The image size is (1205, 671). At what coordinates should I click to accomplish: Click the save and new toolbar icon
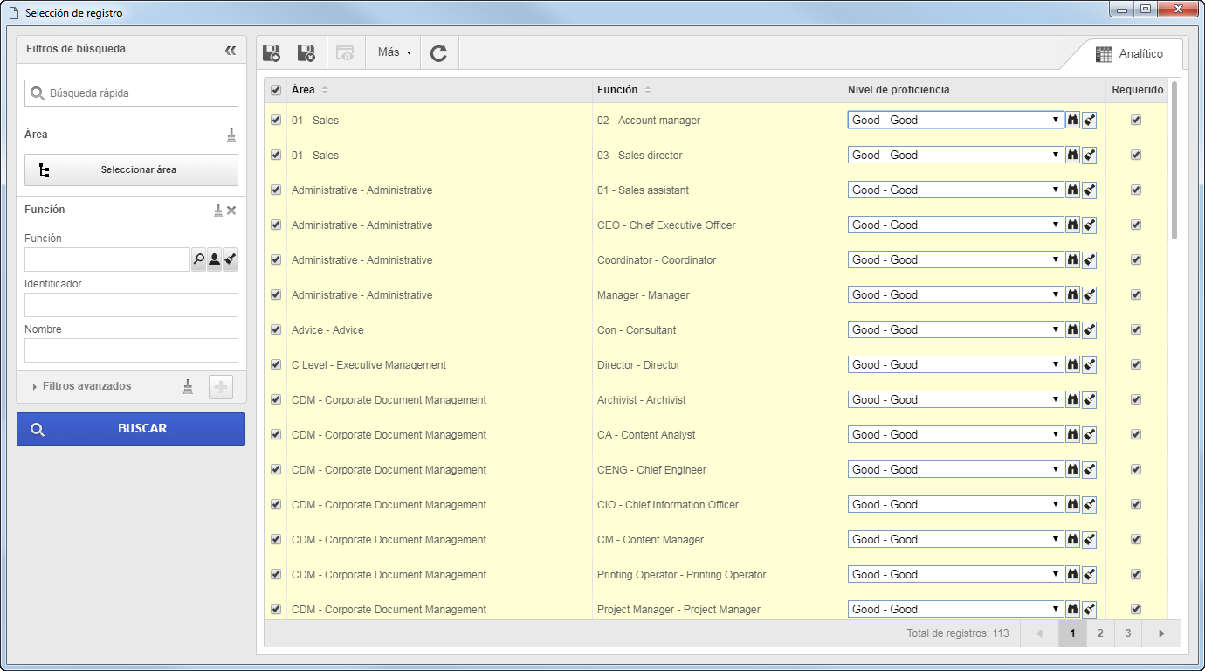[272, 53]
